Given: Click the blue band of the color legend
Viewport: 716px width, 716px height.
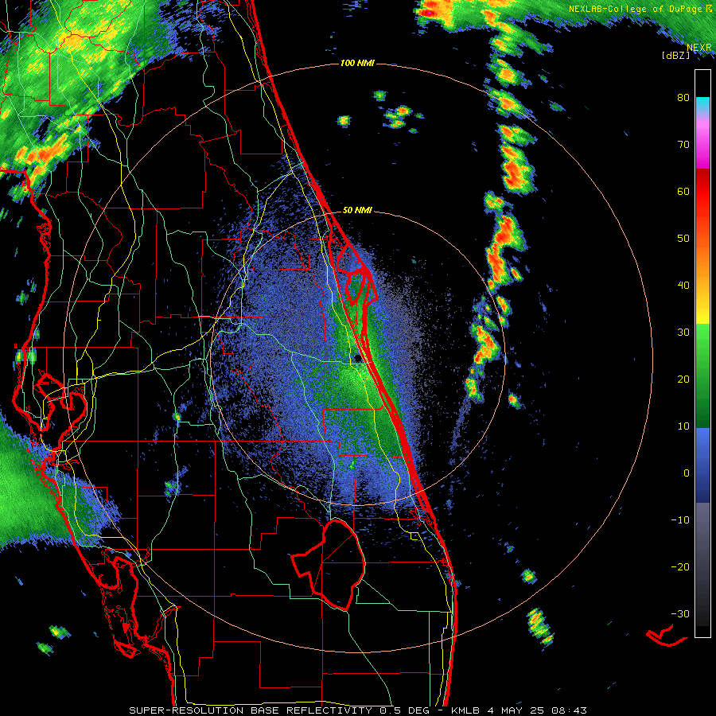Looking at the screenshot, I should 702,465.
